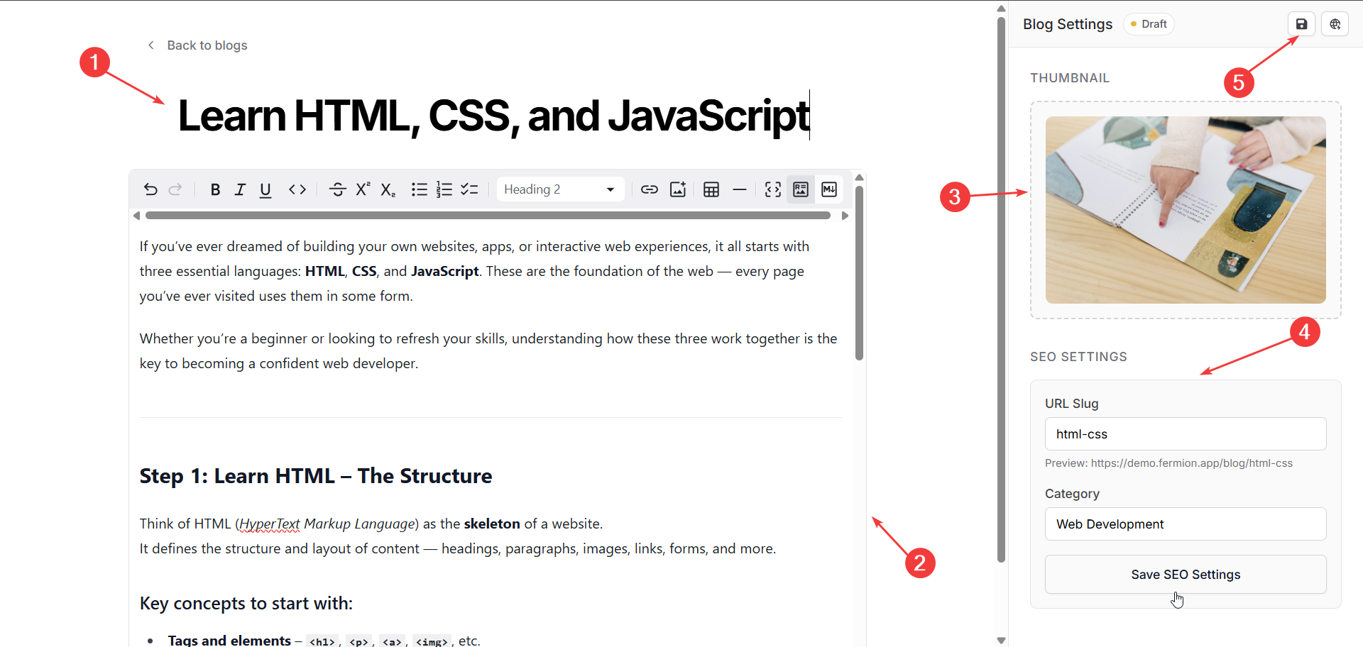Insert a hyperlink using the link icon

coord(649,189)
